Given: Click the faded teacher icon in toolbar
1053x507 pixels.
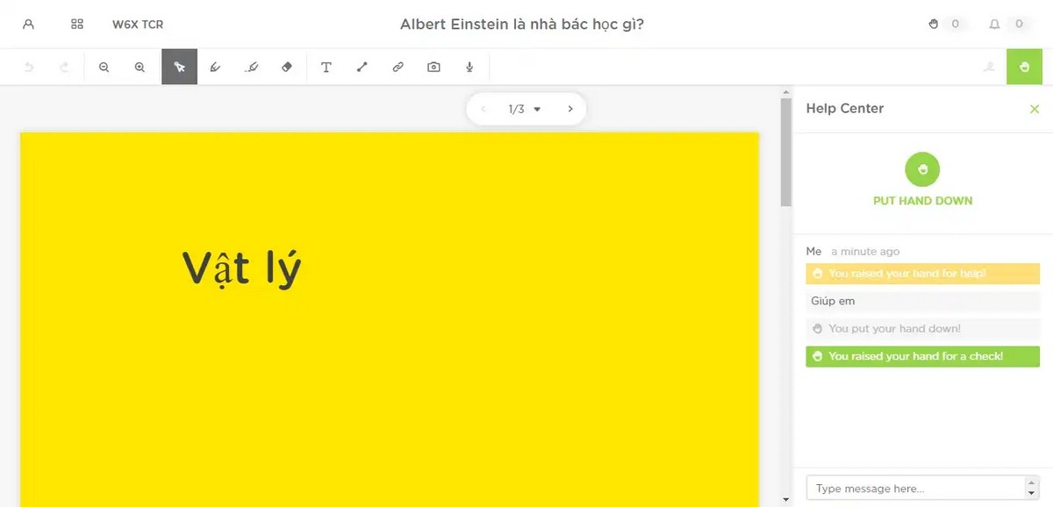Looking at the screenshot, I should tap(989, 67).
